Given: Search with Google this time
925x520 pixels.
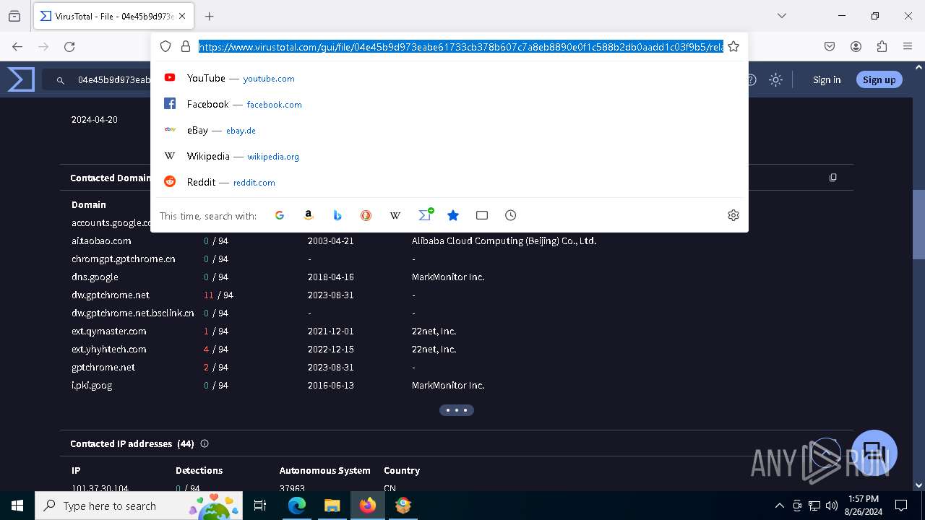Looking at the screenshot, I should [x=280, y=215].
